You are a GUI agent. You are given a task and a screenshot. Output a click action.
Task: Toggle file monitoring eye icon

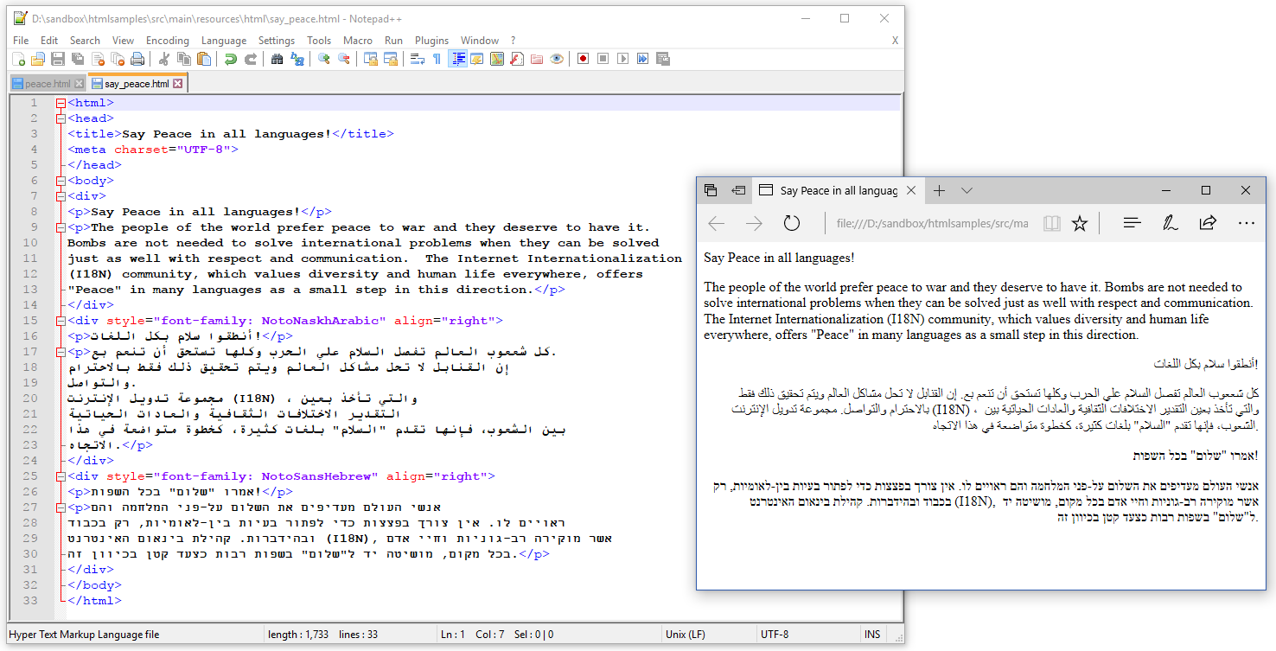(x=557, y=59)
